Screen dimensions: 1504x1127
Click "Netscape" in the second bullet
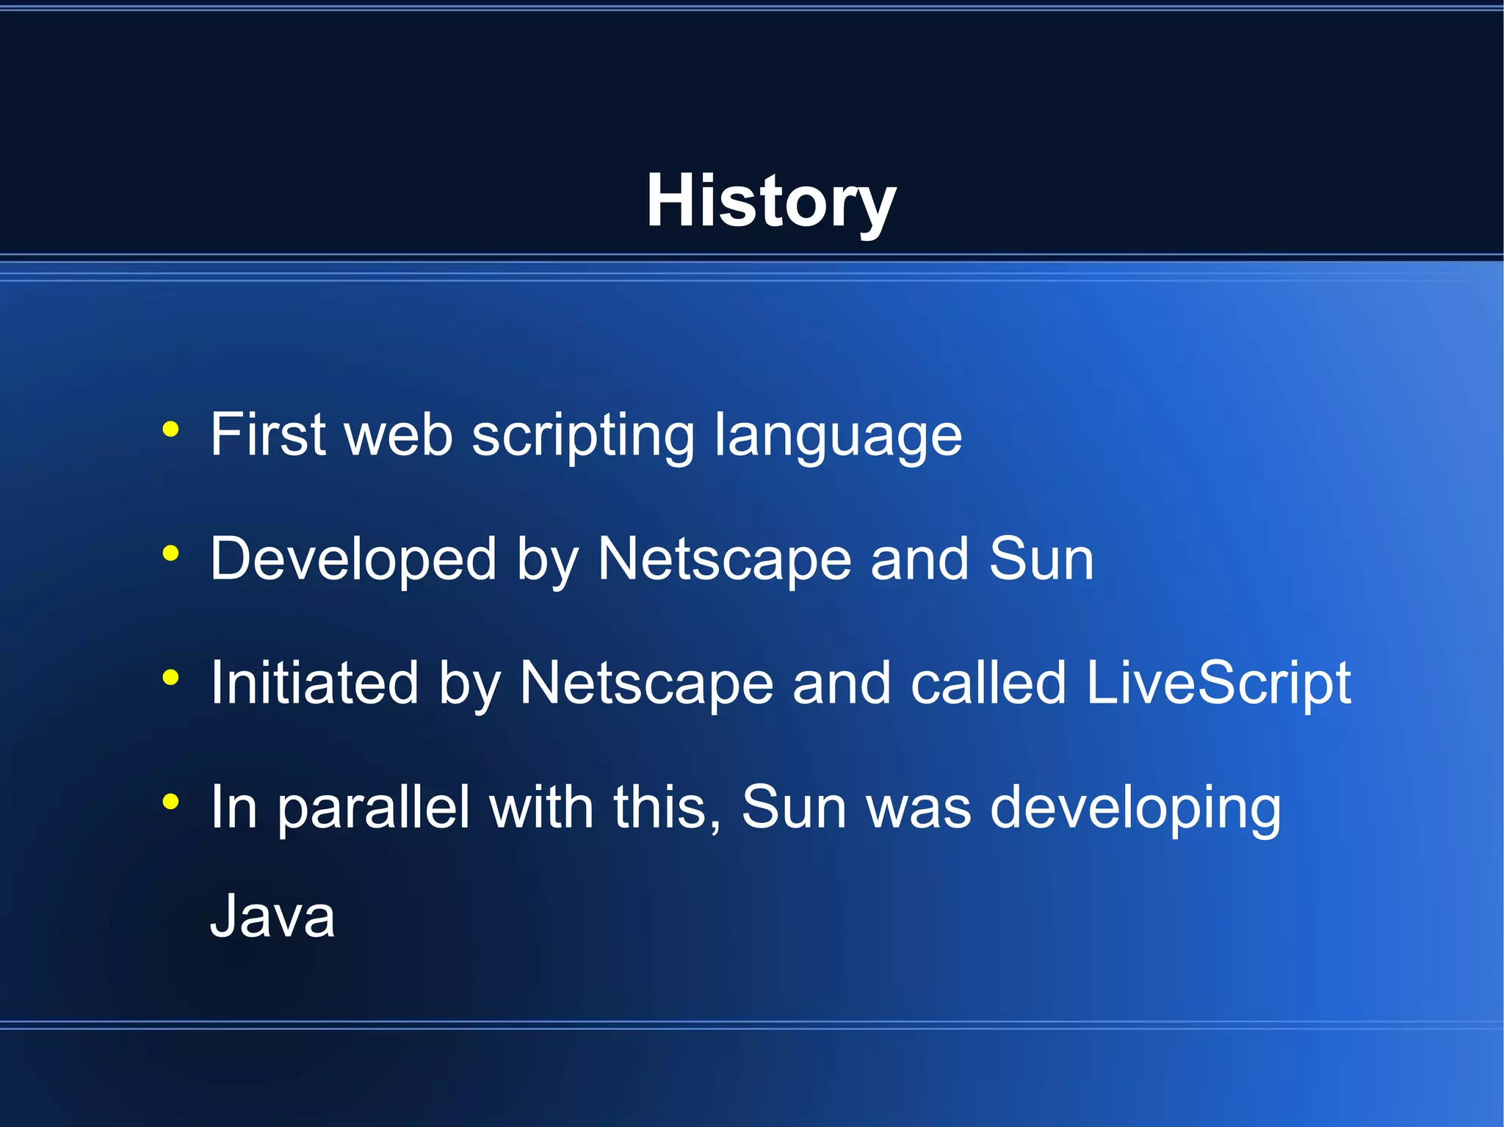(x=724, y=559)
